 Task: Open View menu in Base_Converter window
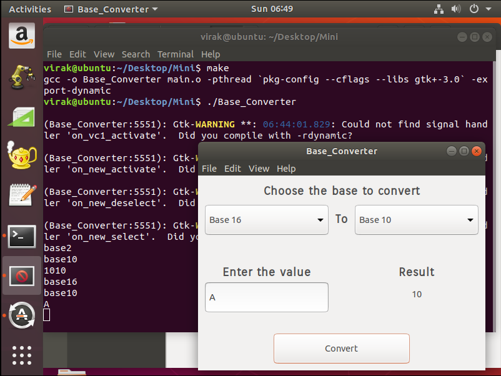click(259, 169)
